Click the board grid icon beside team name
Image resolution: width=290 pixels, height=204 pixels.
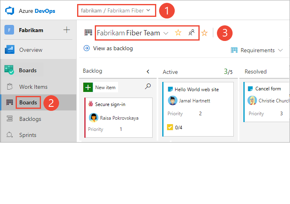click(x=88, y=33)
